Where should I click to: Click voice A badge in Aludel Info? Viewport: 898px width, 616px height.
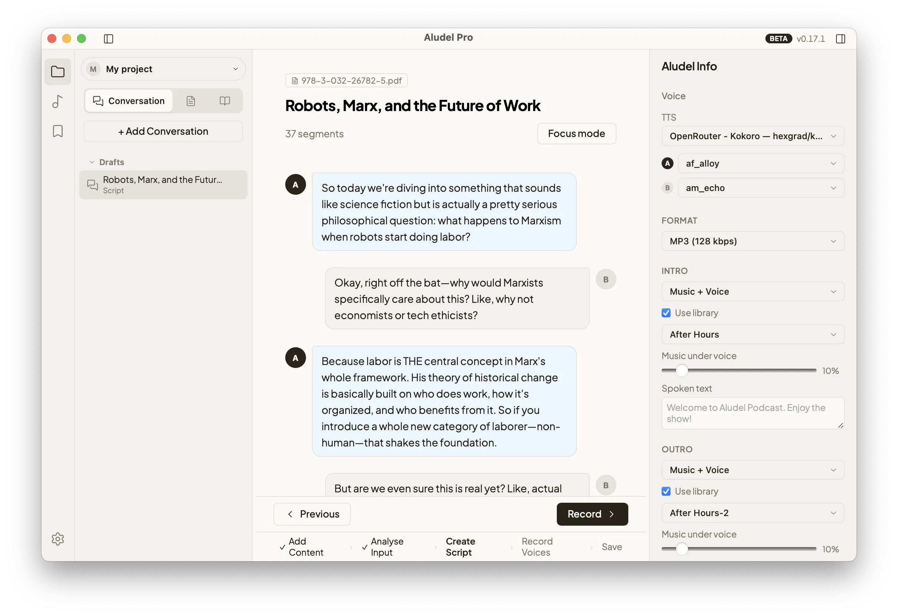[667, 163]
